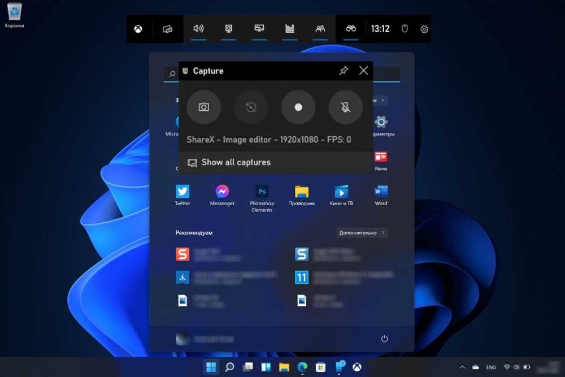Click the battery icon in system tray
The width and height of the screenshot is (565, 377).
tap(527, 367)
